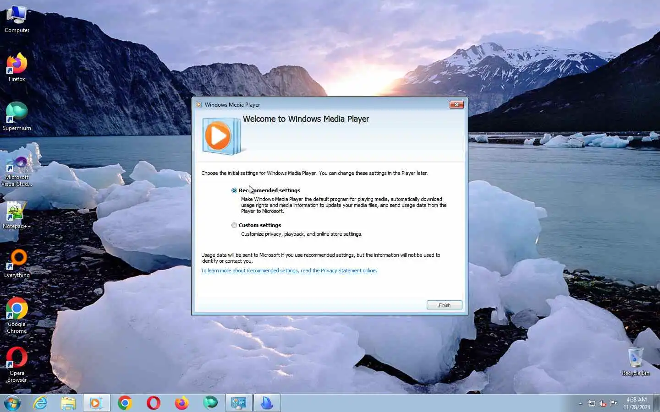
Task: Click the 'Usage data will be sent' notice
Action: pos(320,258)
